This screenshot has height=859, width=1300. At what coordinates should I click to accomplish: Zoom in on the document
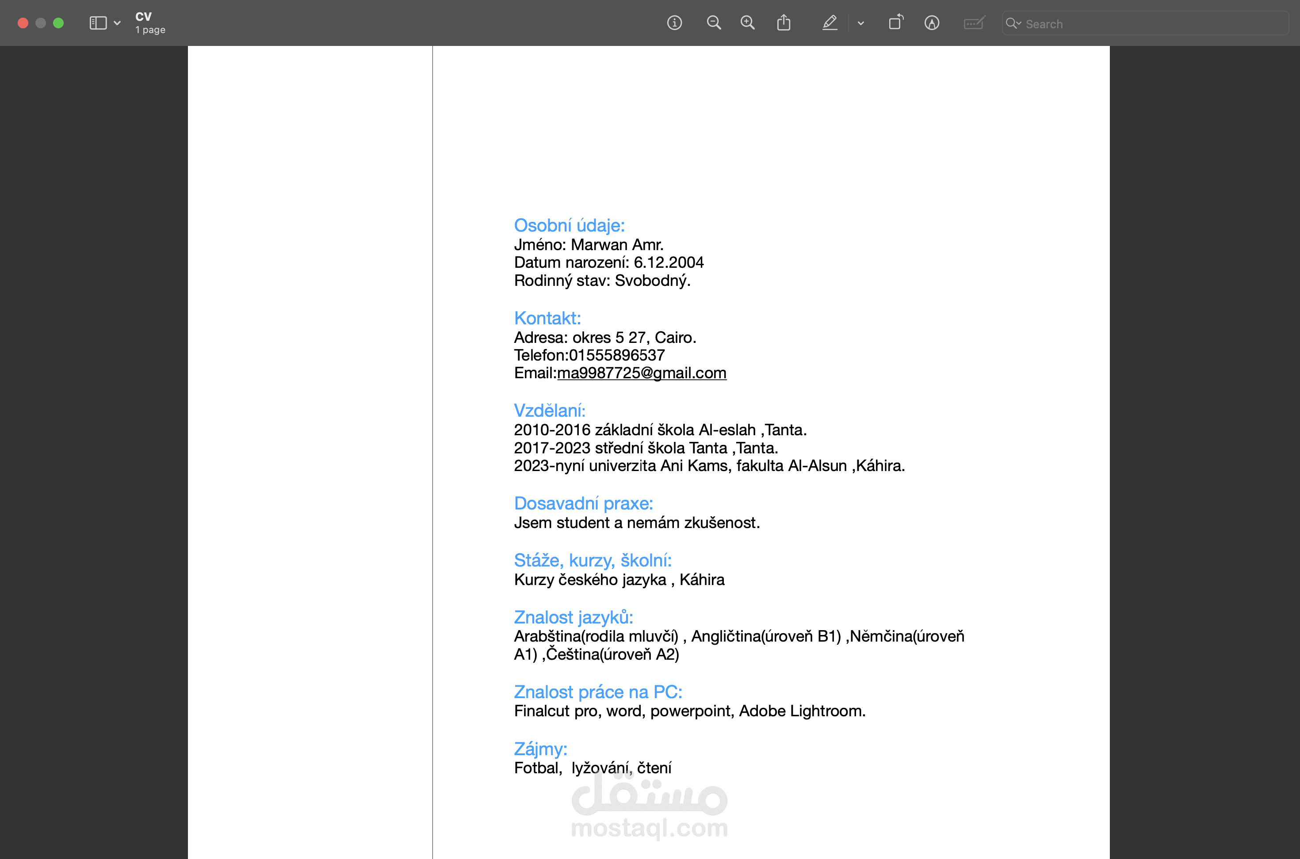coord(748,23)
